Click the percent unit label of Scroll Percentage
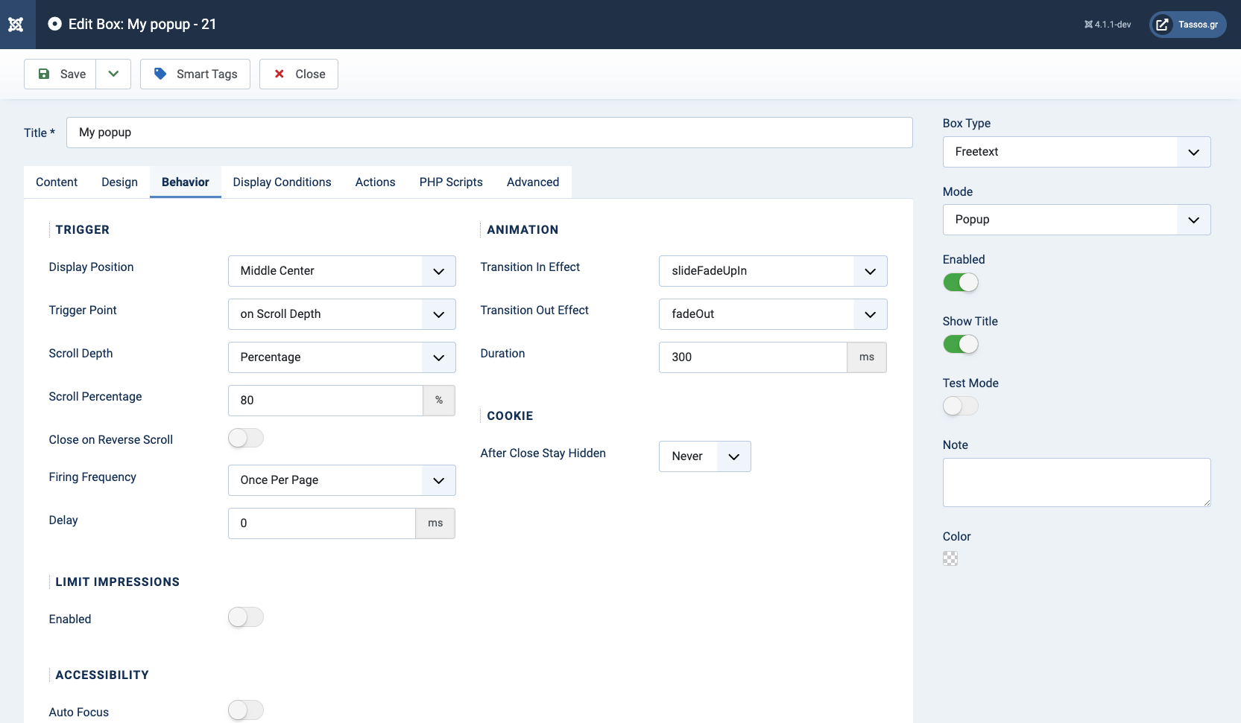The width and height of the screenshot is (1241, 723). pyautogui.click(x=439, y=401)
